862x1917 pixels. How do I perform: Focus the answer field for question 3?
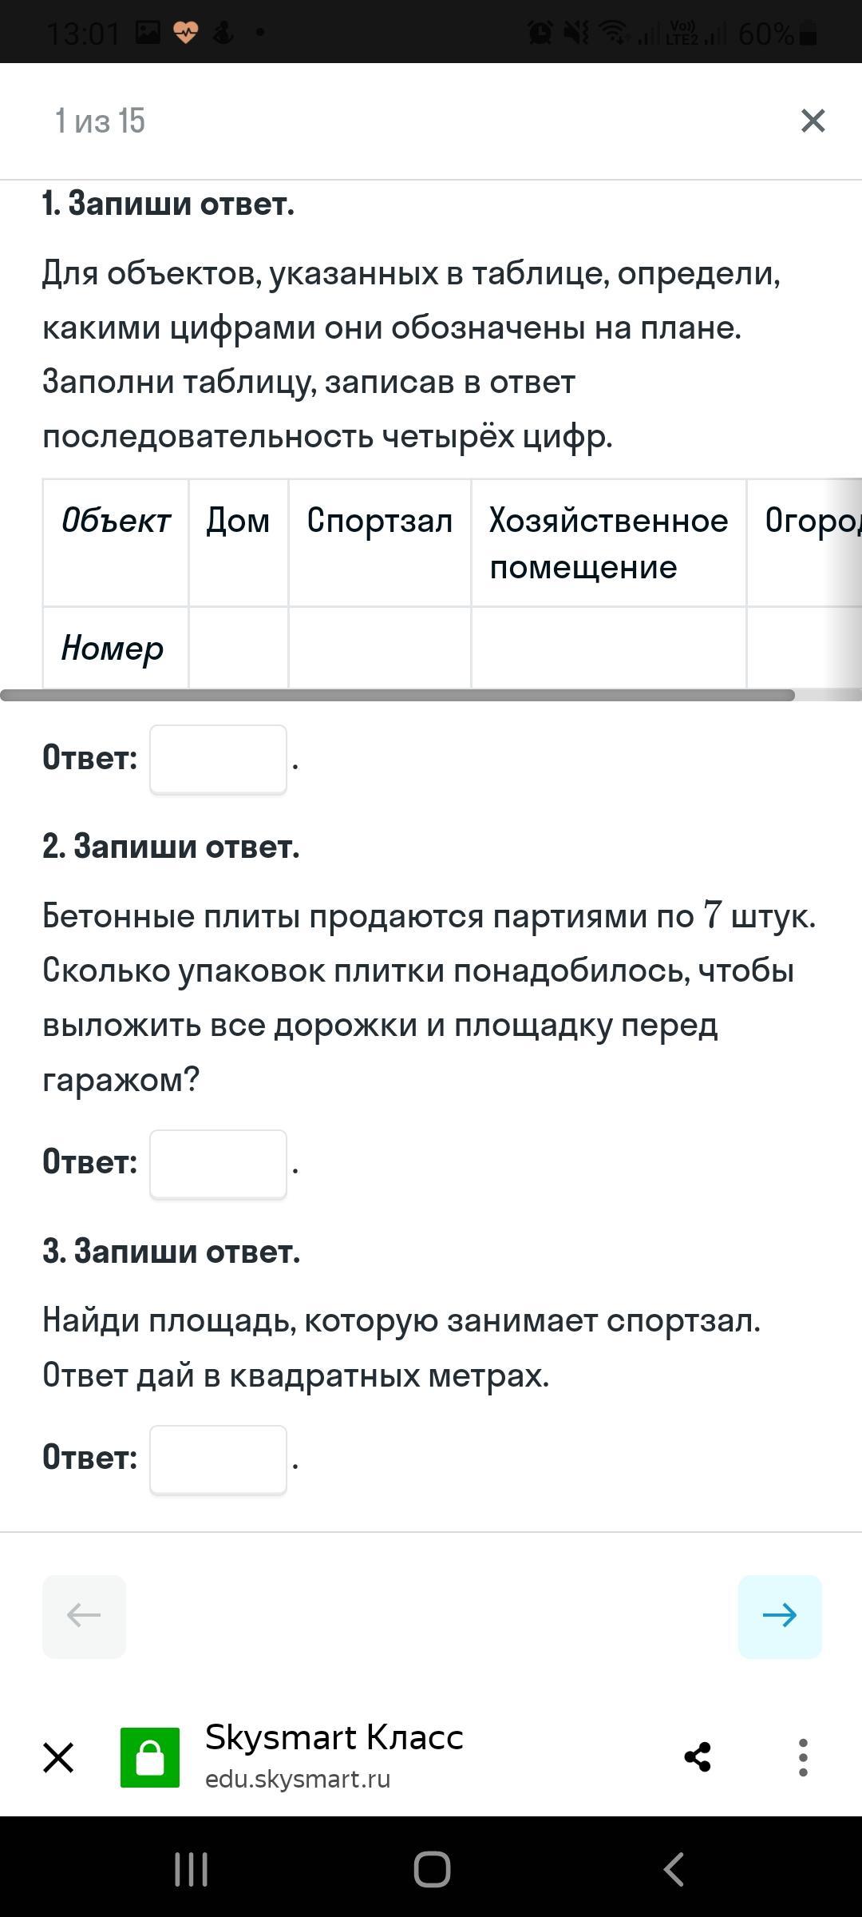[x=218, y=1459]
